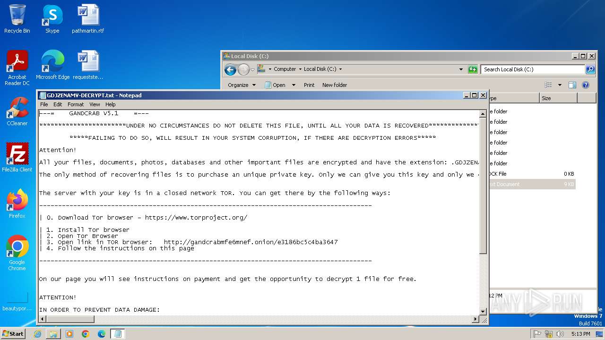The height and width of the screenshot is (340, 605).
Task: Click Notepad vertical scrollbar up arrow
Action: pyautogui.click(x=483, y=114)
